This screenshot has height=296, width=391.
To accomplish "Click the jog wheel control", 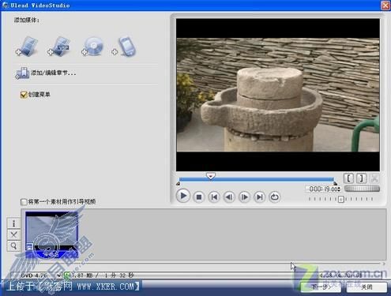I will pos(362,189).
